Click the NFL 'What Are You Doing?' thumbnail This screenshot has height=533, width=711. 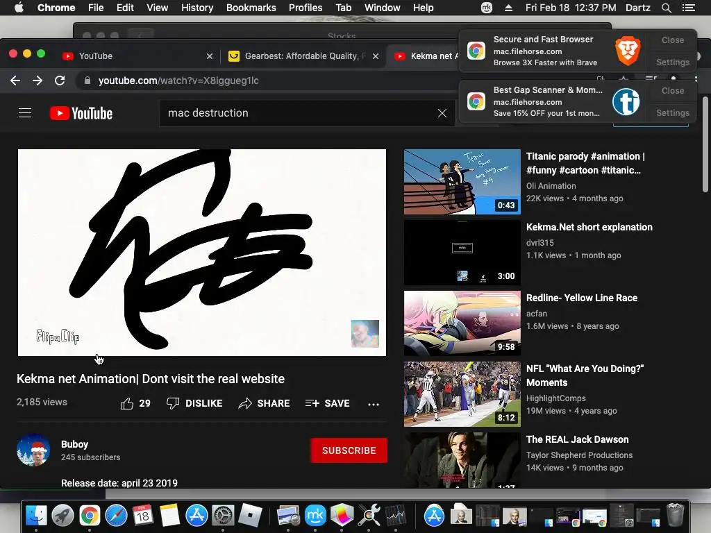point(462,394)
